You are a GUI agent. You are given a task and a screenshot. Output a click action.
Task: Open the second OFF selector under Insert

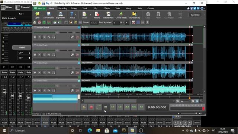pyautogui.click(x=24, y=58)
